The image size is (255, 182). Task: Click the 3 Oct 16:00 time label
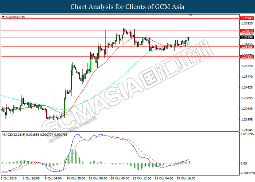point(31,178)
